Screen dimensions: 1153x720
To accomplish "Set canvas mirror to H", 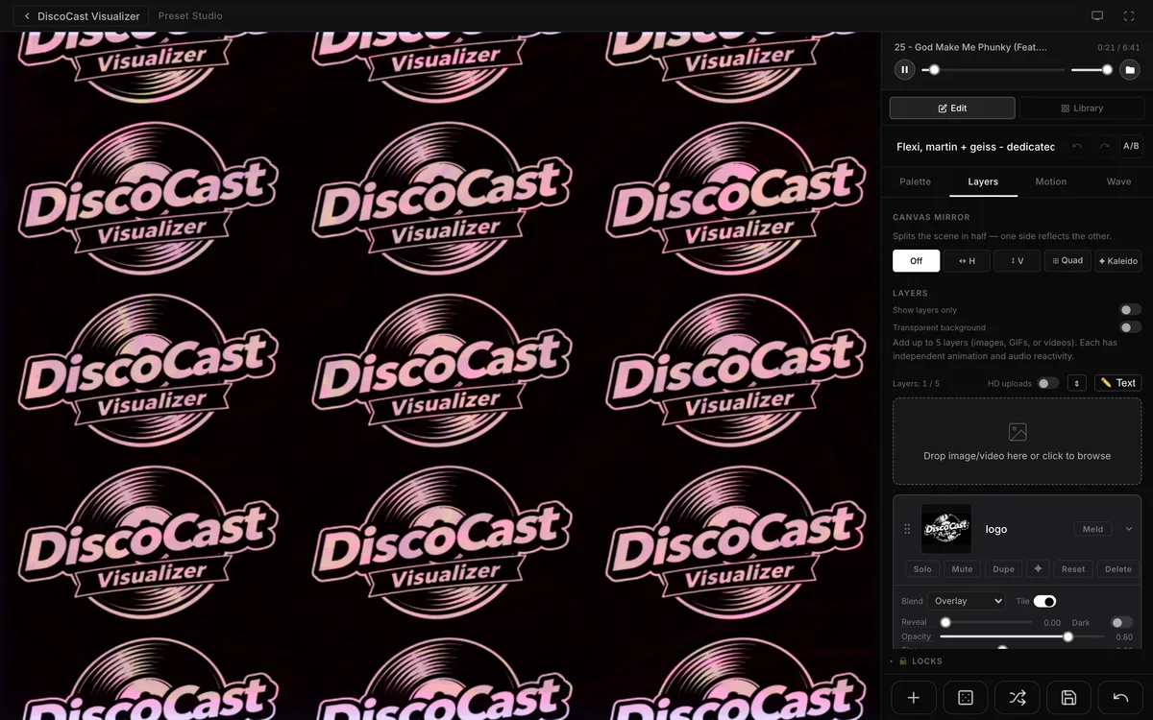I will click(967, 260).
